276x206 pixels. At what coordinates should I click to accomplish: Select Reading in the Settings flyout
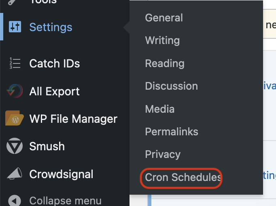[165, 63]
